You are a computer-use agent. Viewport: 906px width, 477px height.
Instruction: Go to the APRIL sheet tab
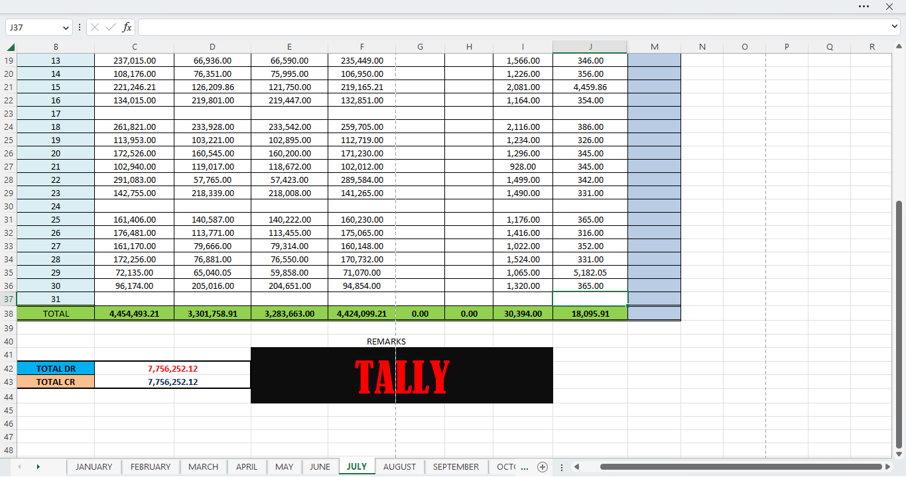247,467
